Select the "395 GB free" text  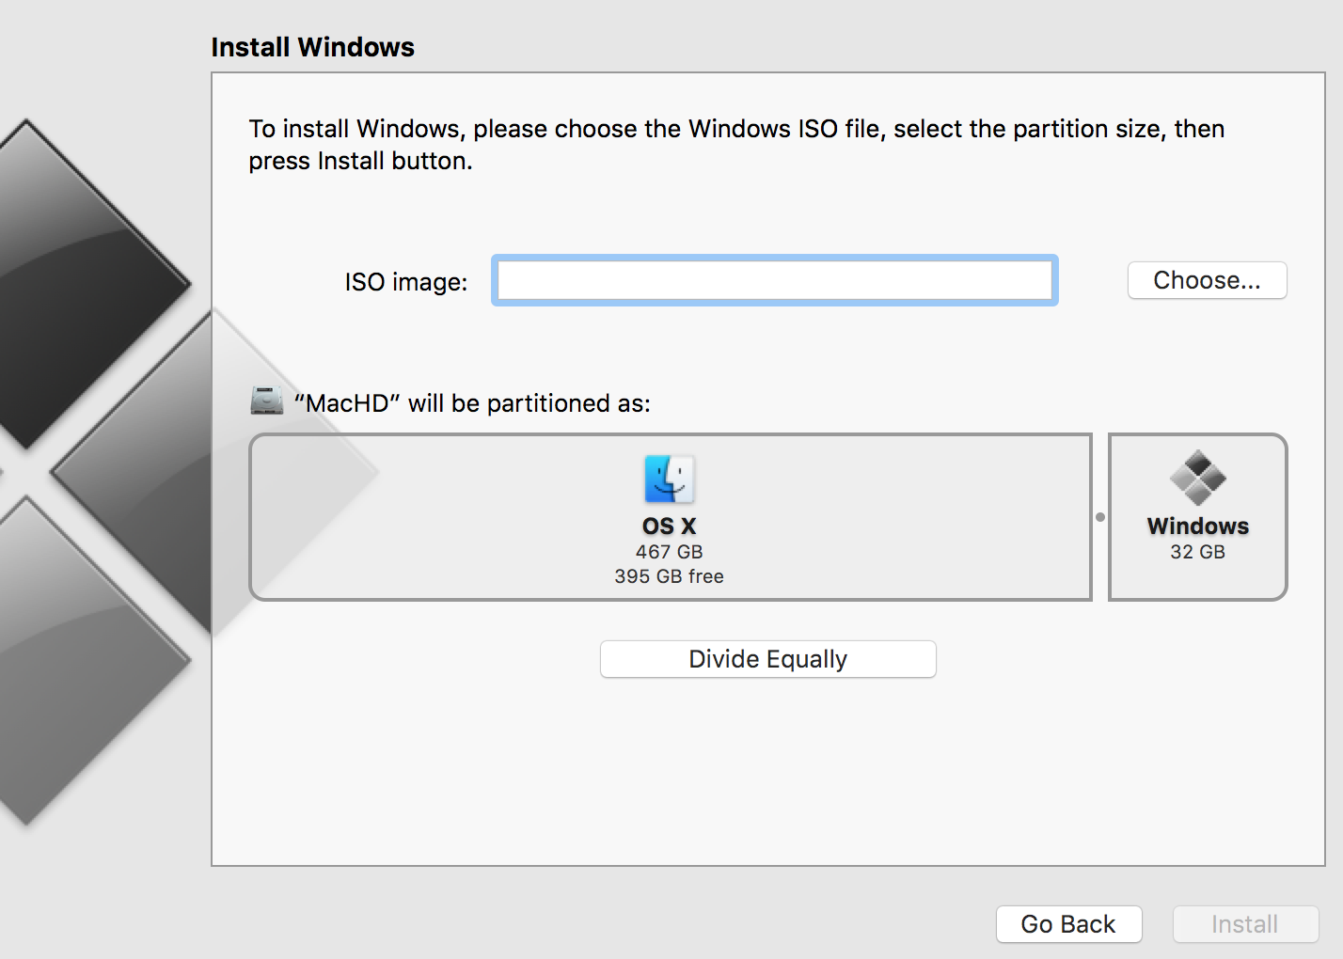(670, 576)
